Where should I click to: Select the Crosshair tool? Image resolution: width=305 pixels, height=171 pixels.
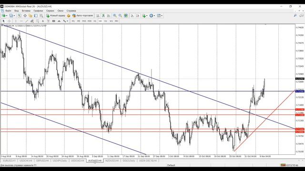9,21
